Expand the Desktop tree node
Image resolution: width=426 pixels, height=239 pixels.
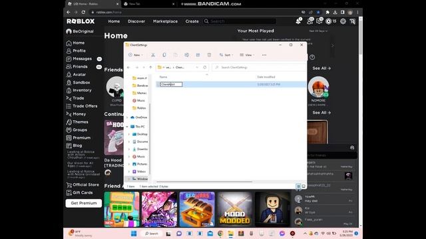129,134
